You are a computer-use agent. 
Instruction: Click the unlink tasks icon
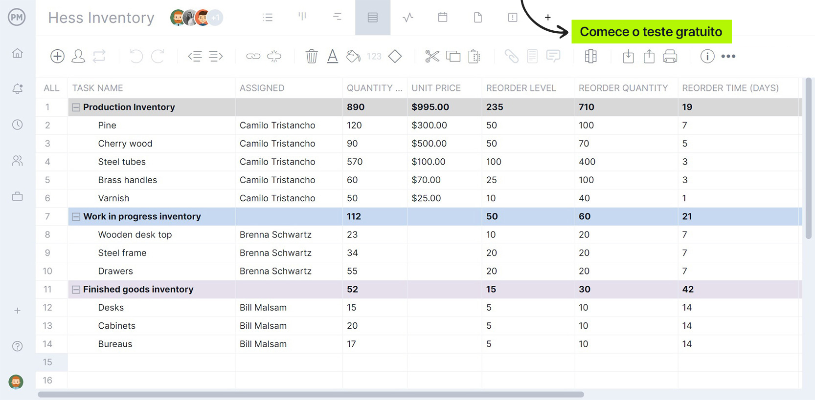[x=274, y=56]
